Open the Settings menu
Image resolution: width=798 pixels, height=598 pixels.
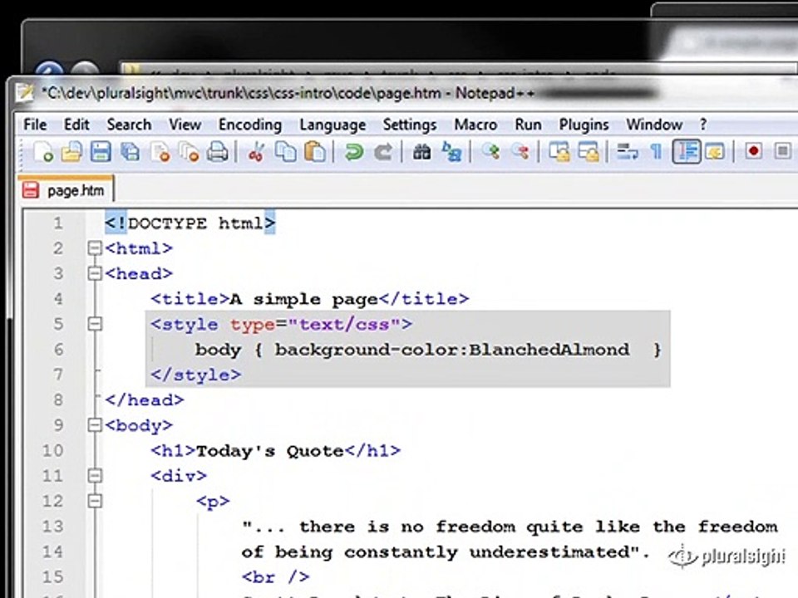pos(410,125)
